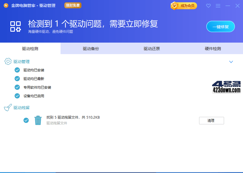Click the hamburger menu icon at top right
This screenshot has width=243, height=173.
pyautogui.click(x=218, y=5)
